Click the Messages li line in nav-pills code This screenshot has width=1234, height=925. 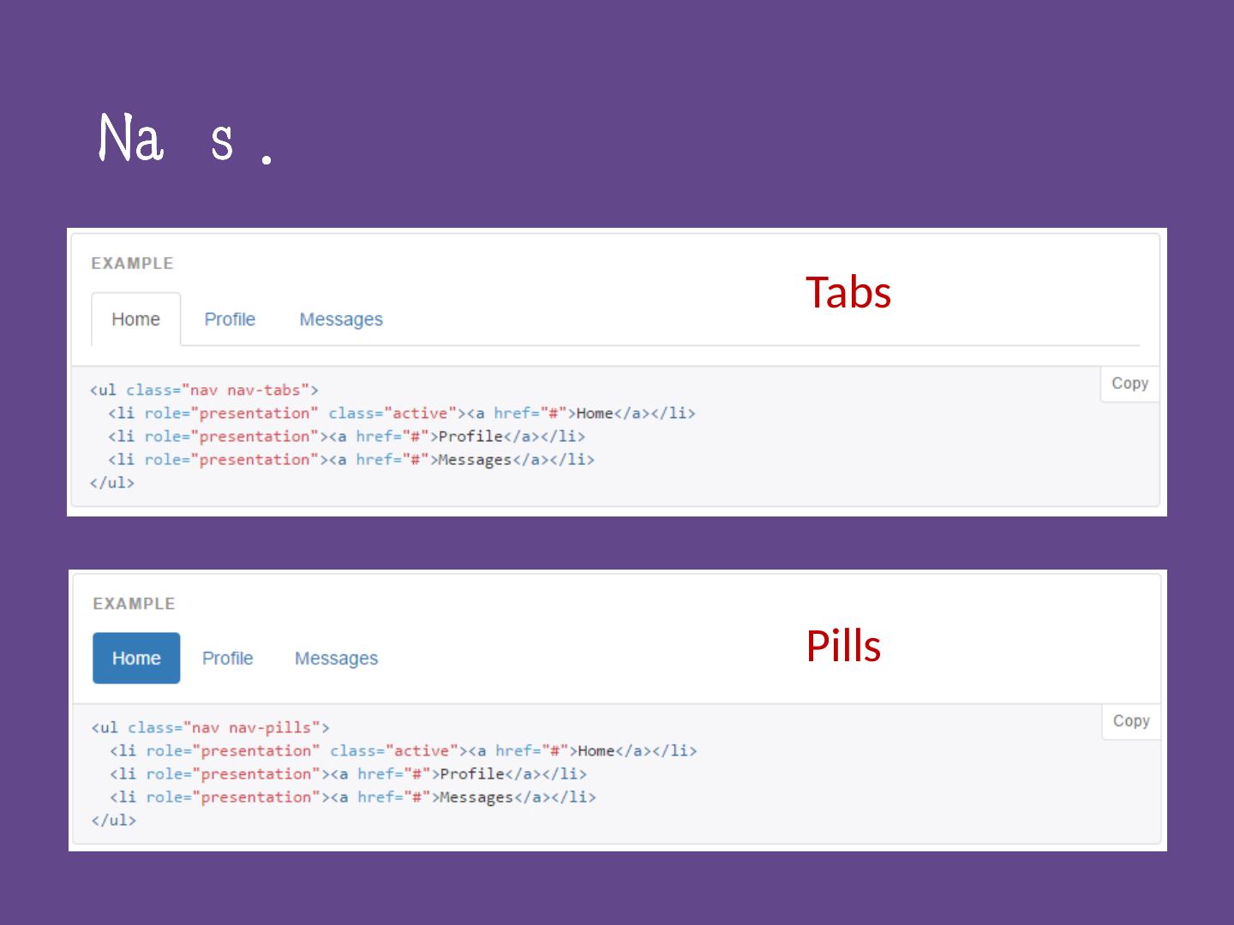point(352,797)
